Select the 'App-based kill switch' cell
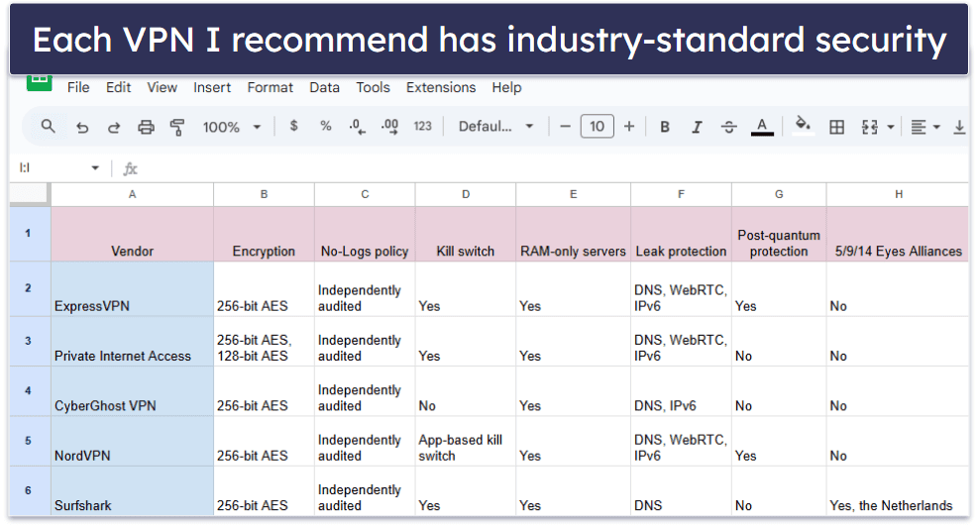The width and height of the screenshot is (977, 525). 466,441
